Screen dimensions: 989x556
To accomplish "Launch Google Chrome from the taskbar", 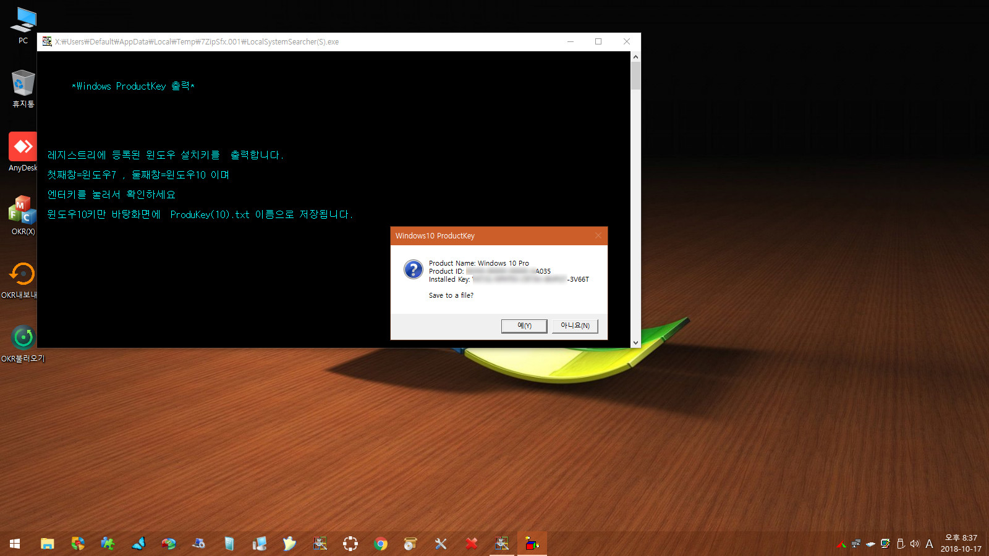I will click(381, 544).
